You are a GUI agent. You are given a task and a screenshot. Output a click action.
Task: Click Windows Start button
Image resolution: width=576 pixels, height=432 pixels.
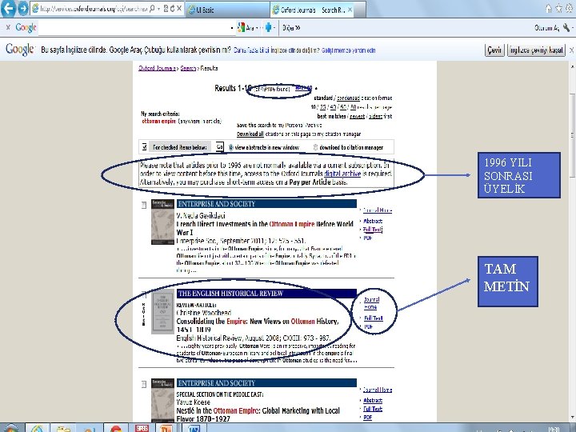coord(11,428)
